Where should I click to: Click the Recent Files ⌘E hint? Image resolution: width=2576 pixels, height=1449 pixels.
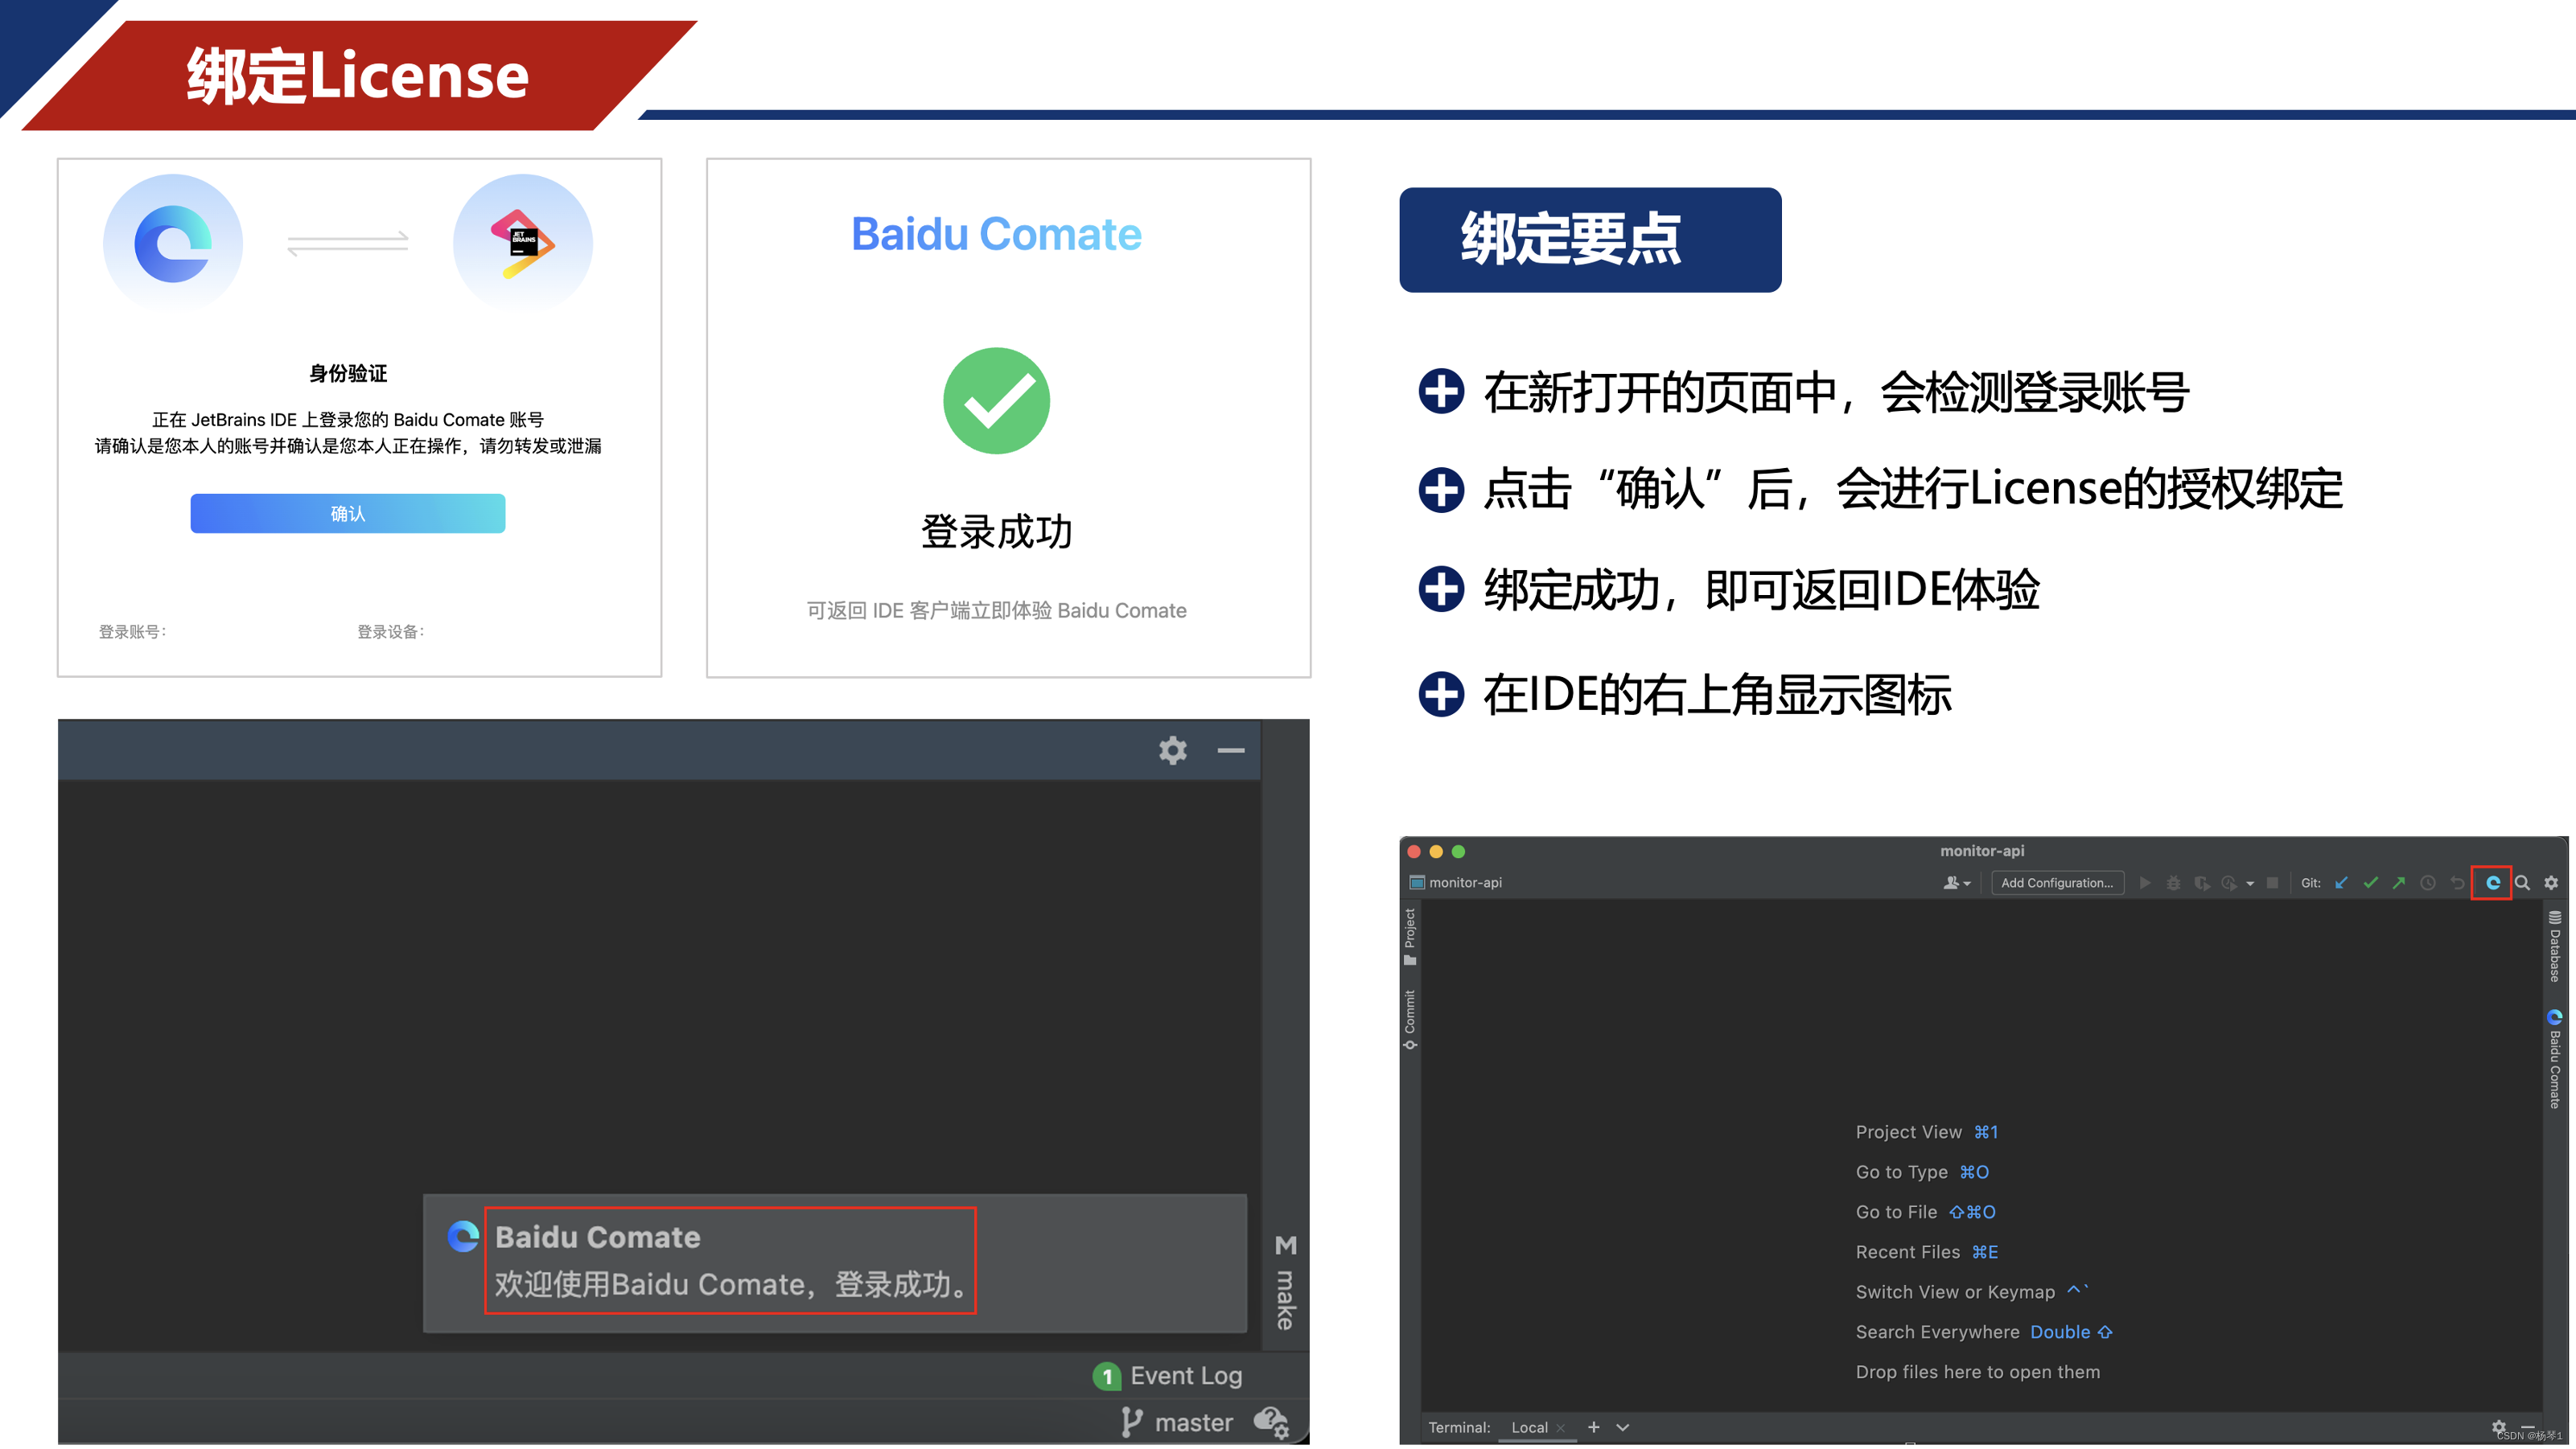click(x=1926, y=1252)
